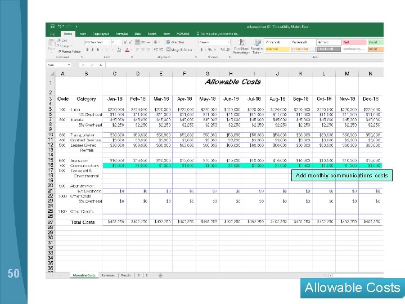Apply Comma Style format
405x304 pixels.
215,50
